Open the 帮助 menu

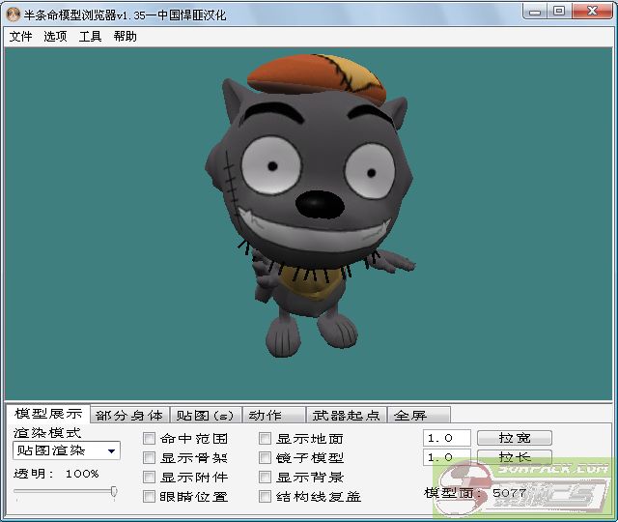125,37
